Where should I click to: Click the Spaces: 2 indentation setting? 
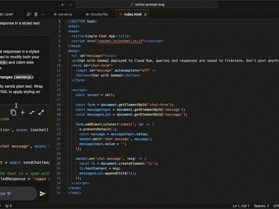pyautogui.click(x=261, y=206)
